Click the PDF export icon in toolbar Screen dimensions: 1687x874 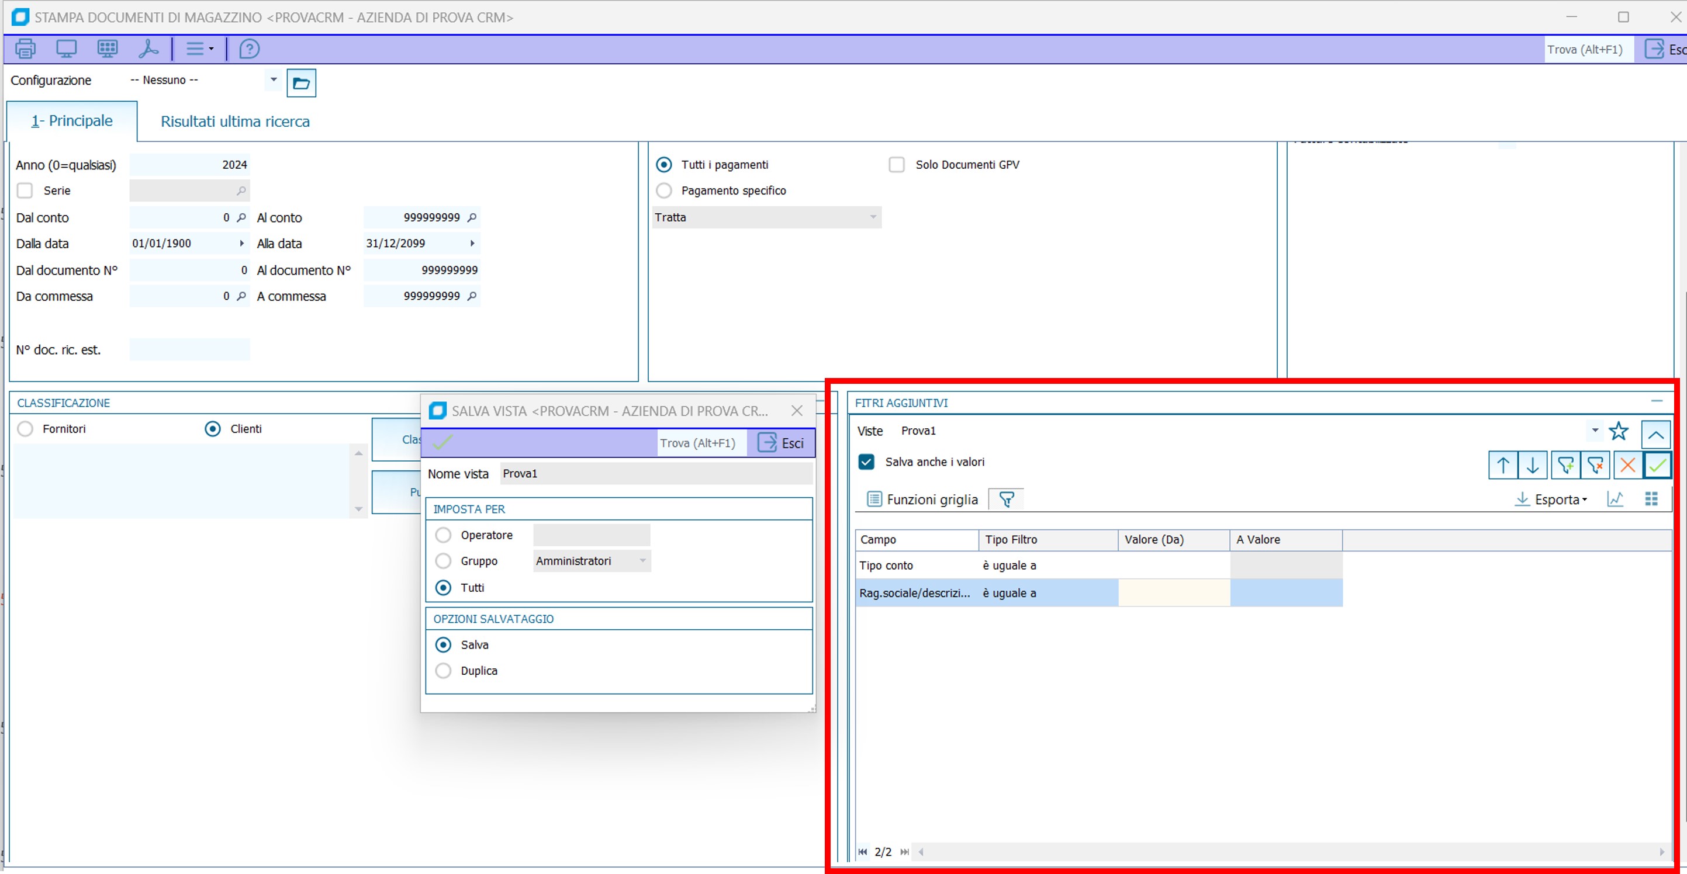[148, 49]
